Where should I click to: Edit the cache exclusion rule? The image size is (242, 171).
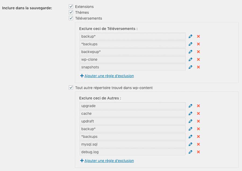click(190, 114)
